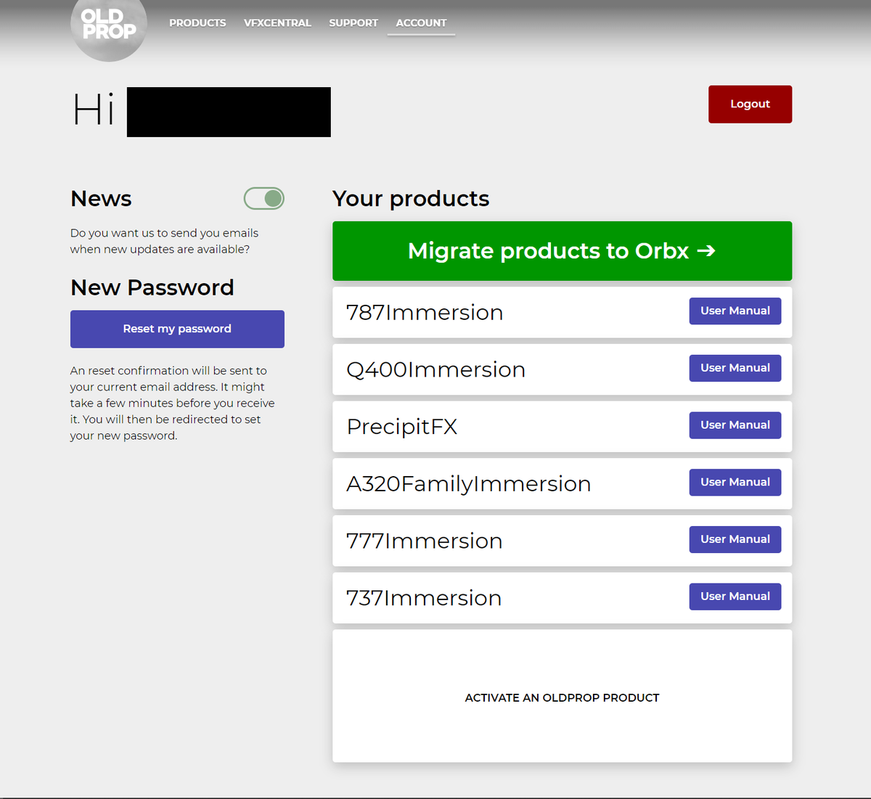Select the 777Immersion product name

425,541
